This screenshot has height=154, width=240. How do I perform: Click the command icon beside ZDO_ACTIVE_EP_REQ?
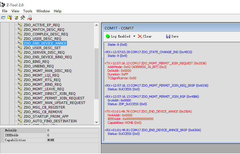[20, 25]
